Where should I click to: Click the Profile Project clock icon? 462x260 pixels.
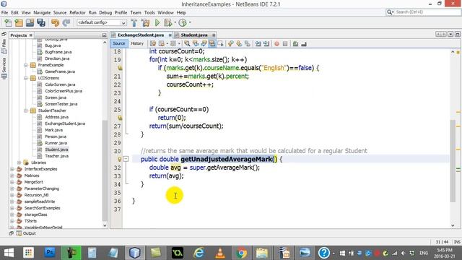(183, 22)
